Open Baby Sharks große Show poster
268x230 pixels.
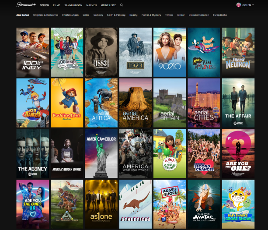click(238, 204)
